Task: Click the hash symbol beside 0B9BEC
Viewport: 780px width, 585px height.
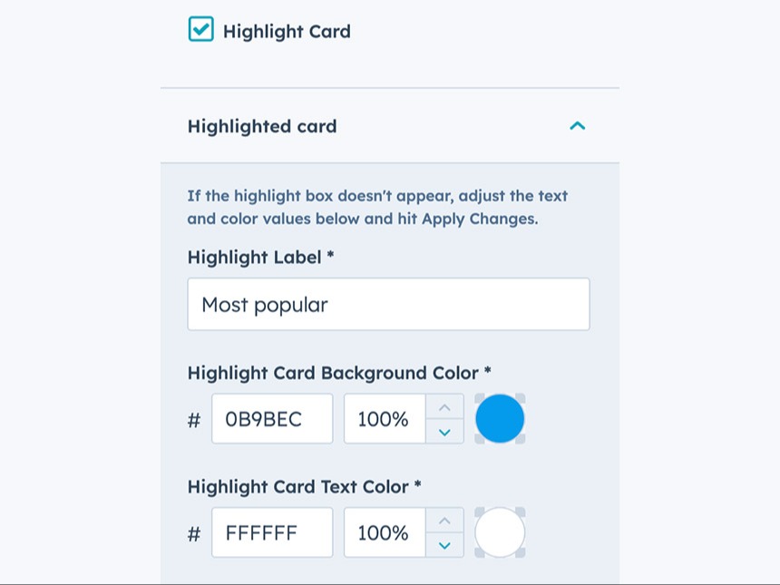Action: 193,420
